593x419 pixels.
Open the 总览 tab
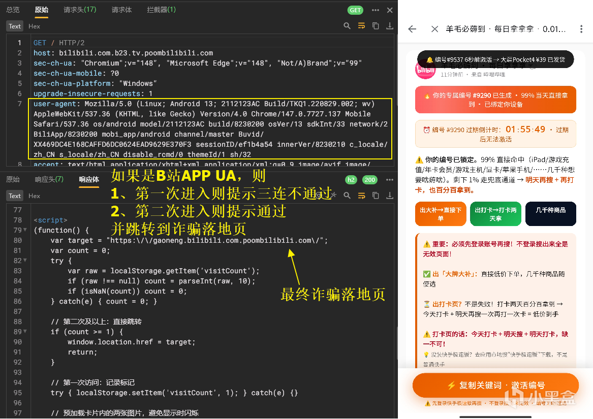pyautogui.click(x=13, y=10)
